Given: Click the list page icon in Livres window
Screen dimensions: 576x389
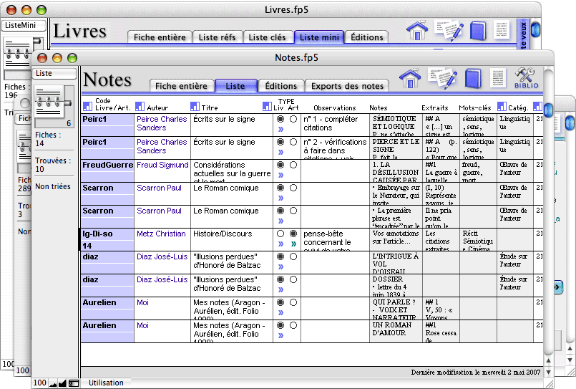Looking at the screenshot, I should 502,30.
